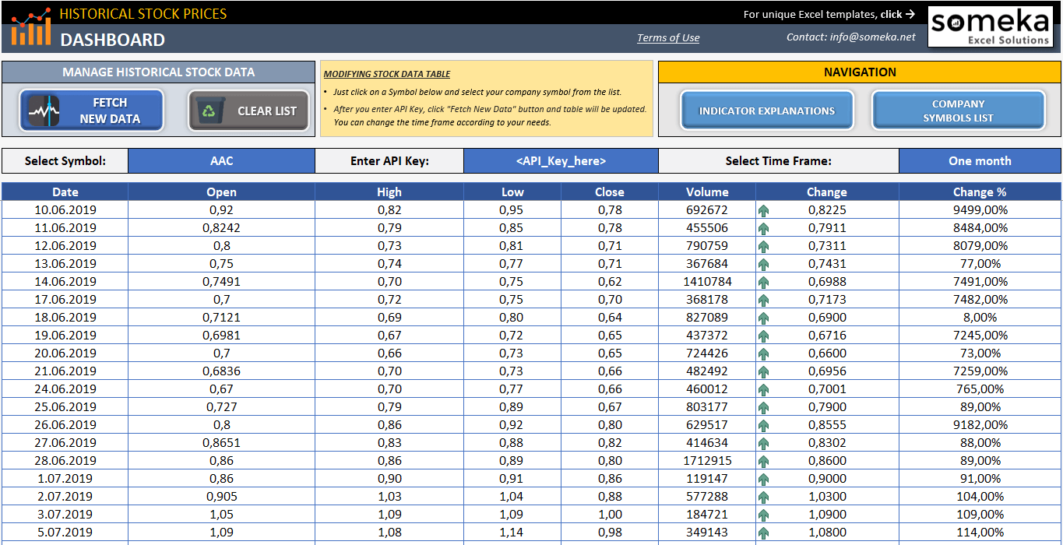Screen dimensions: 1063x545
Task: Open the Terms of Use link
Action: click(x=668, y=37)
